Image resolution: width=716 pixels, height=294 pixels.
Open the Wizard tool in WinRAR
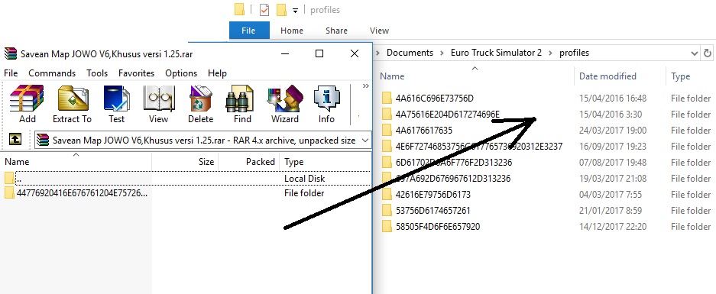284,104
